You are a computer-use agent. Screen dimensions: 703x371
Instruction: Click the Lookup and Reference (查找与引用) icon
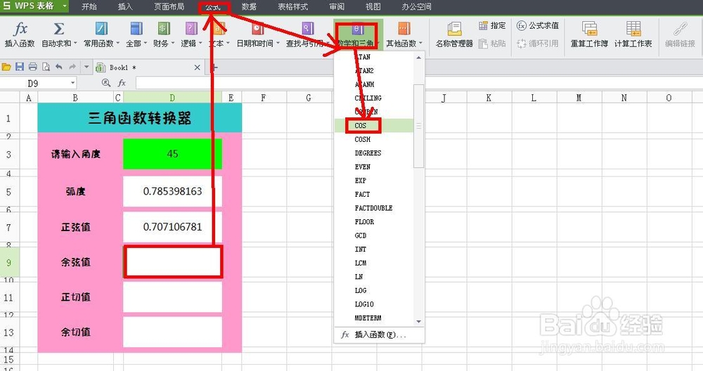308,29
